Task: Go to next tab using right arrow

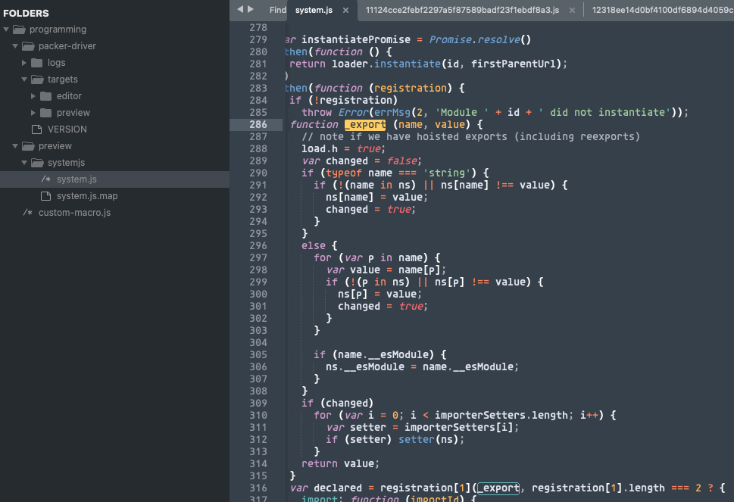Action: [251, 9]
